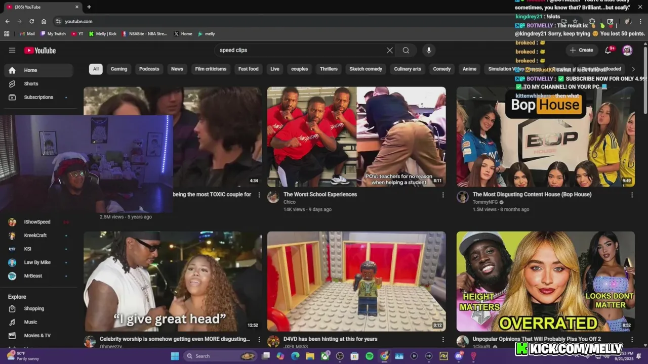
Task: Open YouTube notifications bell
Action: 609,50
